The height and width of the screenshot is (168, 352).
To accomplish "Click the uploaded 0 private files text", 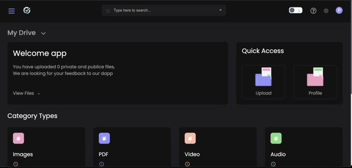I will tap(64, 67).
